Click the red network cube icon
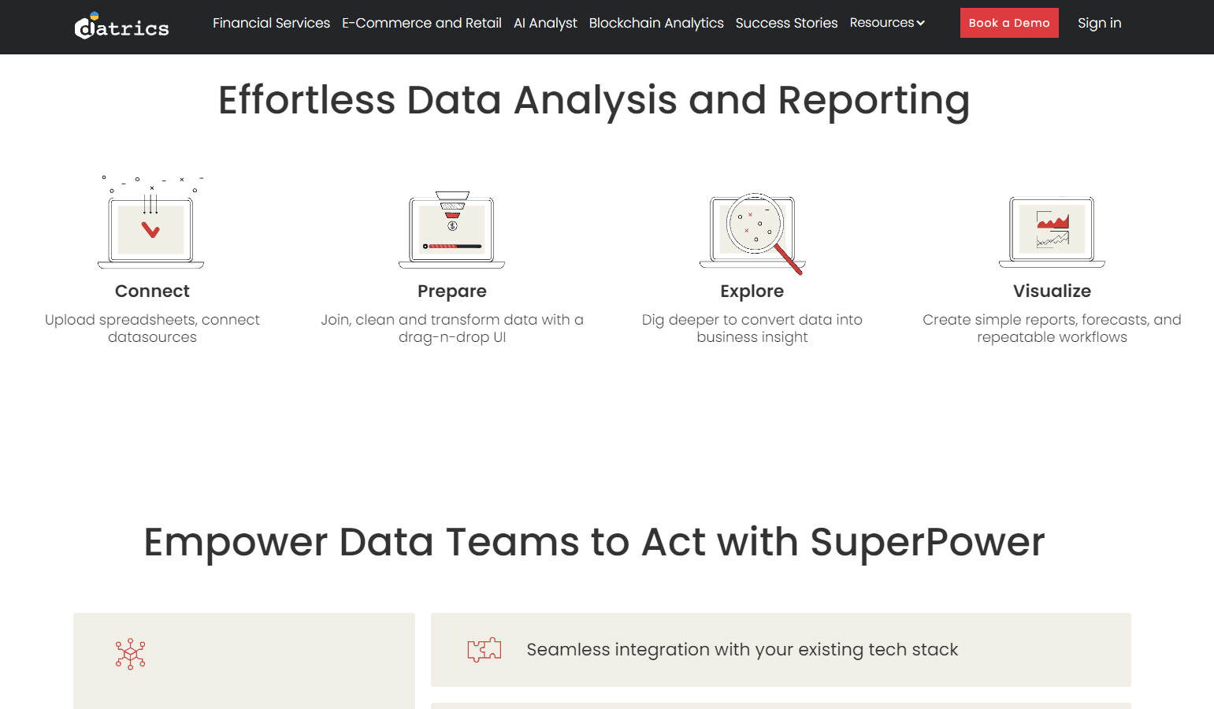1214x709 pixels. [x=130, y=654]
